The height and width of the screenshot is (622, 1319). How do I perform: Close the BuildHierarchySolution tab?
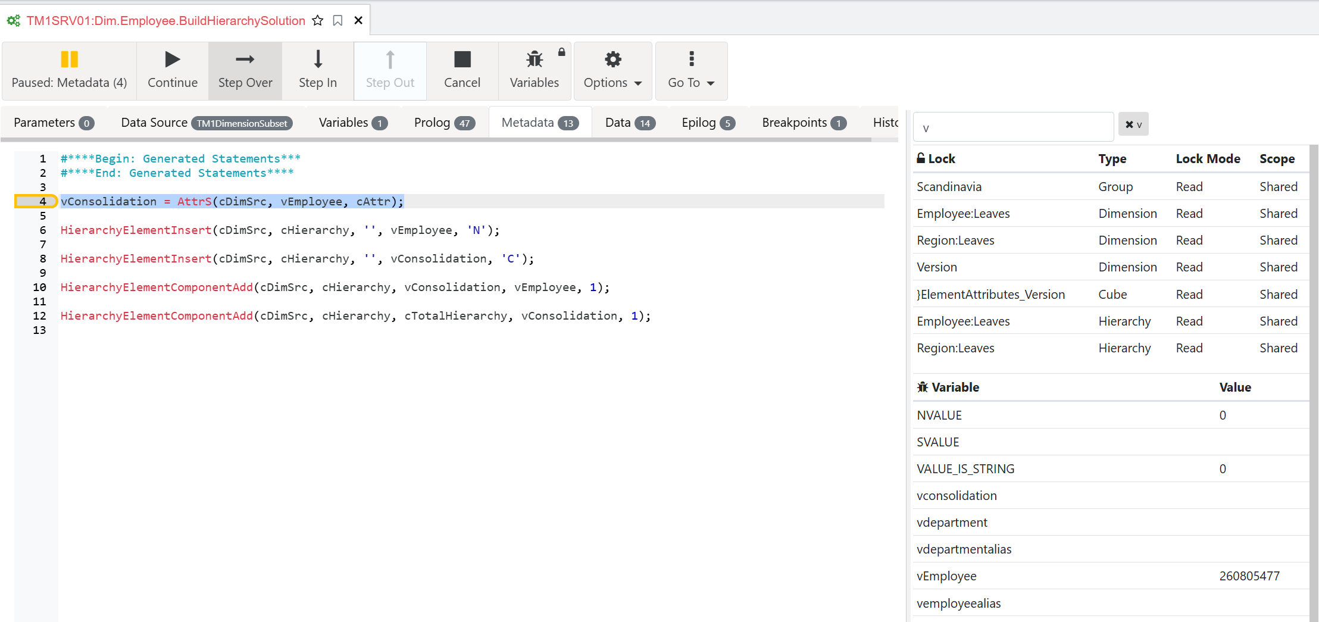pyautogui.click(x=358, y=21)
